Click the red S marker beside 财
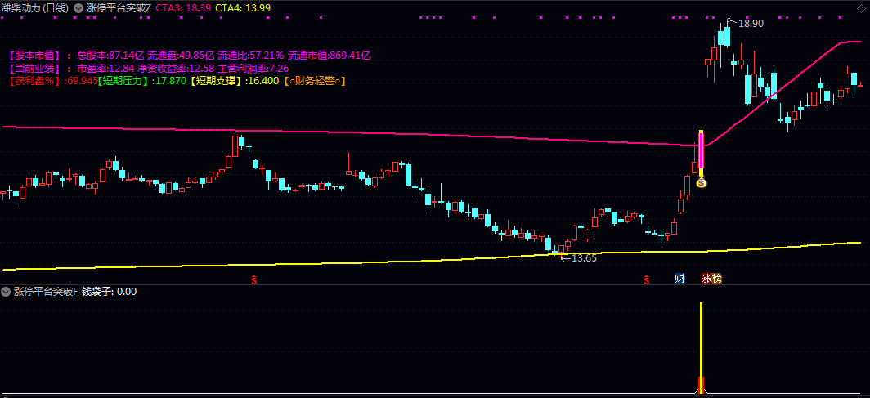Image resolution: width=870 pixels, height=398 pixels. coord(647,279)
